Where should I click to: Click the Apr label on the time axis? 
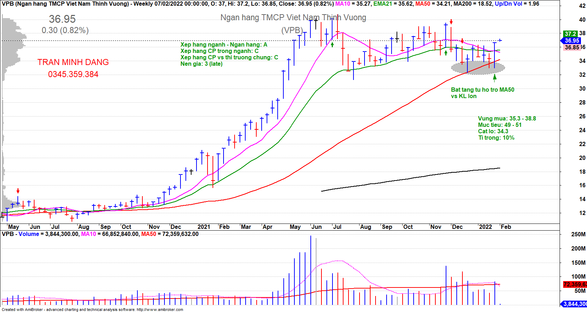(x=267, y=227)
